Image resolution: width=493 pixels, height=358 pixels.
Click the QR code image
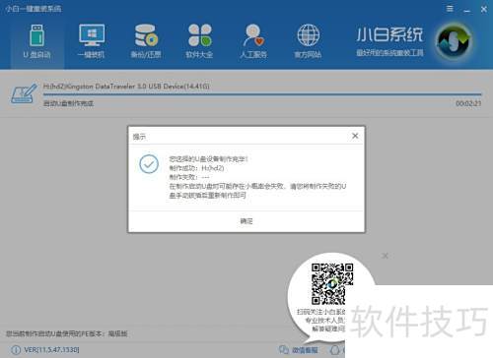(332, 284)
